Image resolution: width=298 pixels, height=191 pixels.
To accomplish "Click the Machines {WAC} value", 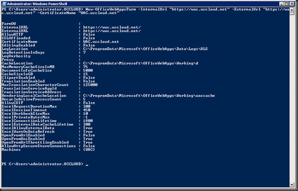I will click(x=89, y=150).
